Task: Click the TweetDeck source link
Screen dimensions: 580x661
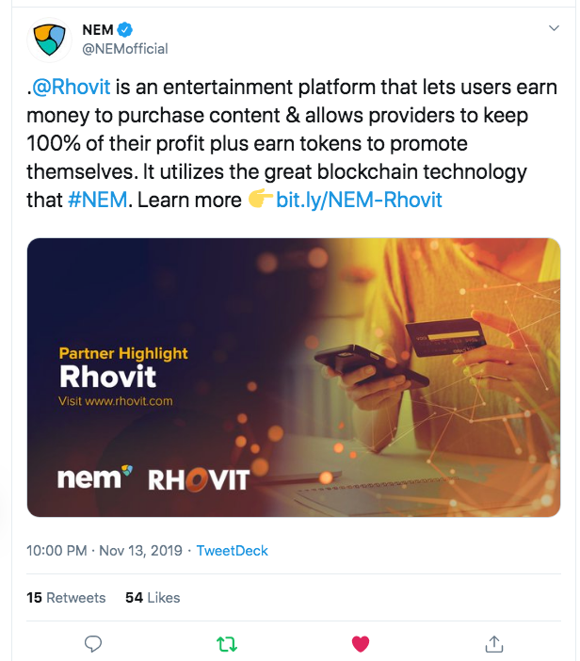Action: pos(233,551)
